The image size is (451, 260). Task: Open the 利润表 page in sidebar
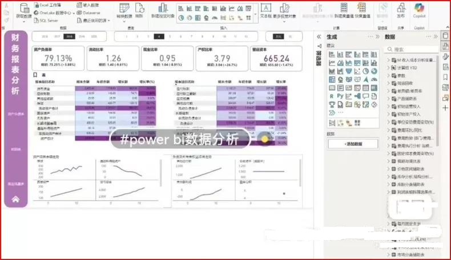[15, 149]
